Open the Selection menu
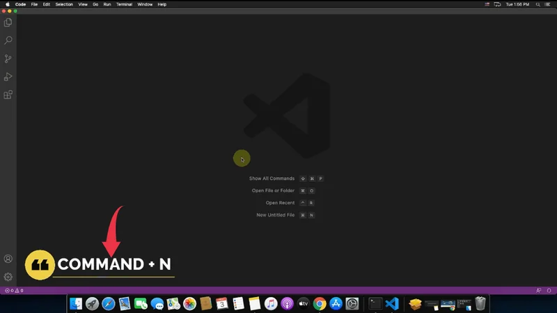Image resolution: width=557 pixels, height=313 pixels. 64,4
